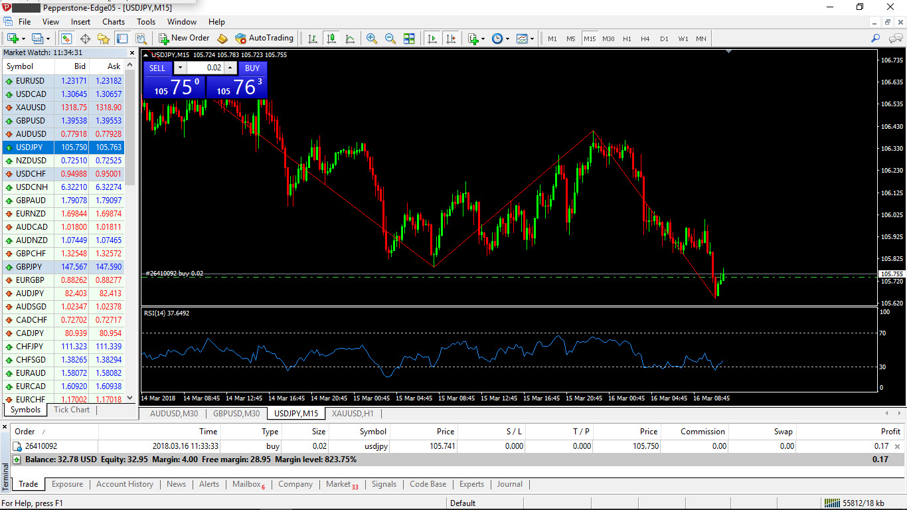Image resolution: width=907 pixels, height=510 pixels.
Task: Switch chart to Candlesticks icon
Action: (331, 39)
